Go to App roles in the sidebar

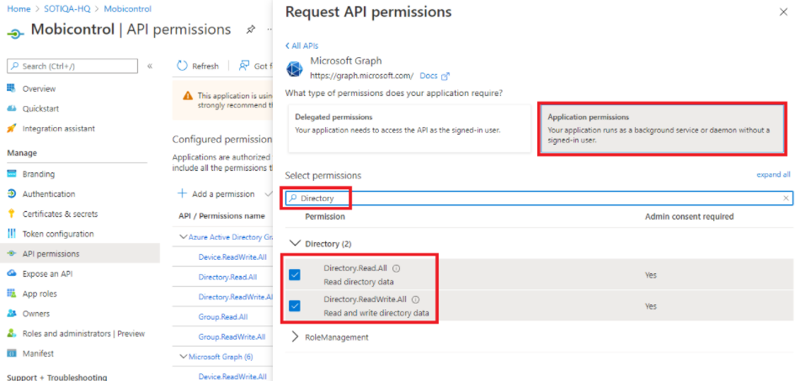tap(39, 294)
